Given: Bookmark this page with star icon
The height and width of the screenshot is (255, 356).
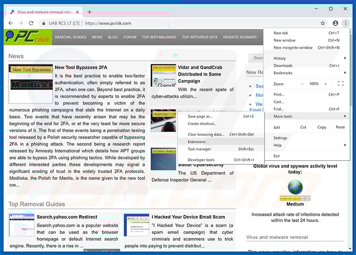Looking at the screenshot, I should 323,23.
